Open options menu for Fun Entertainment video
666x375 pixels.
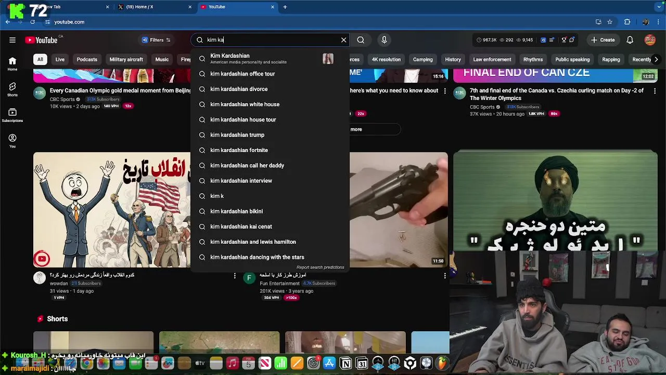445,276
